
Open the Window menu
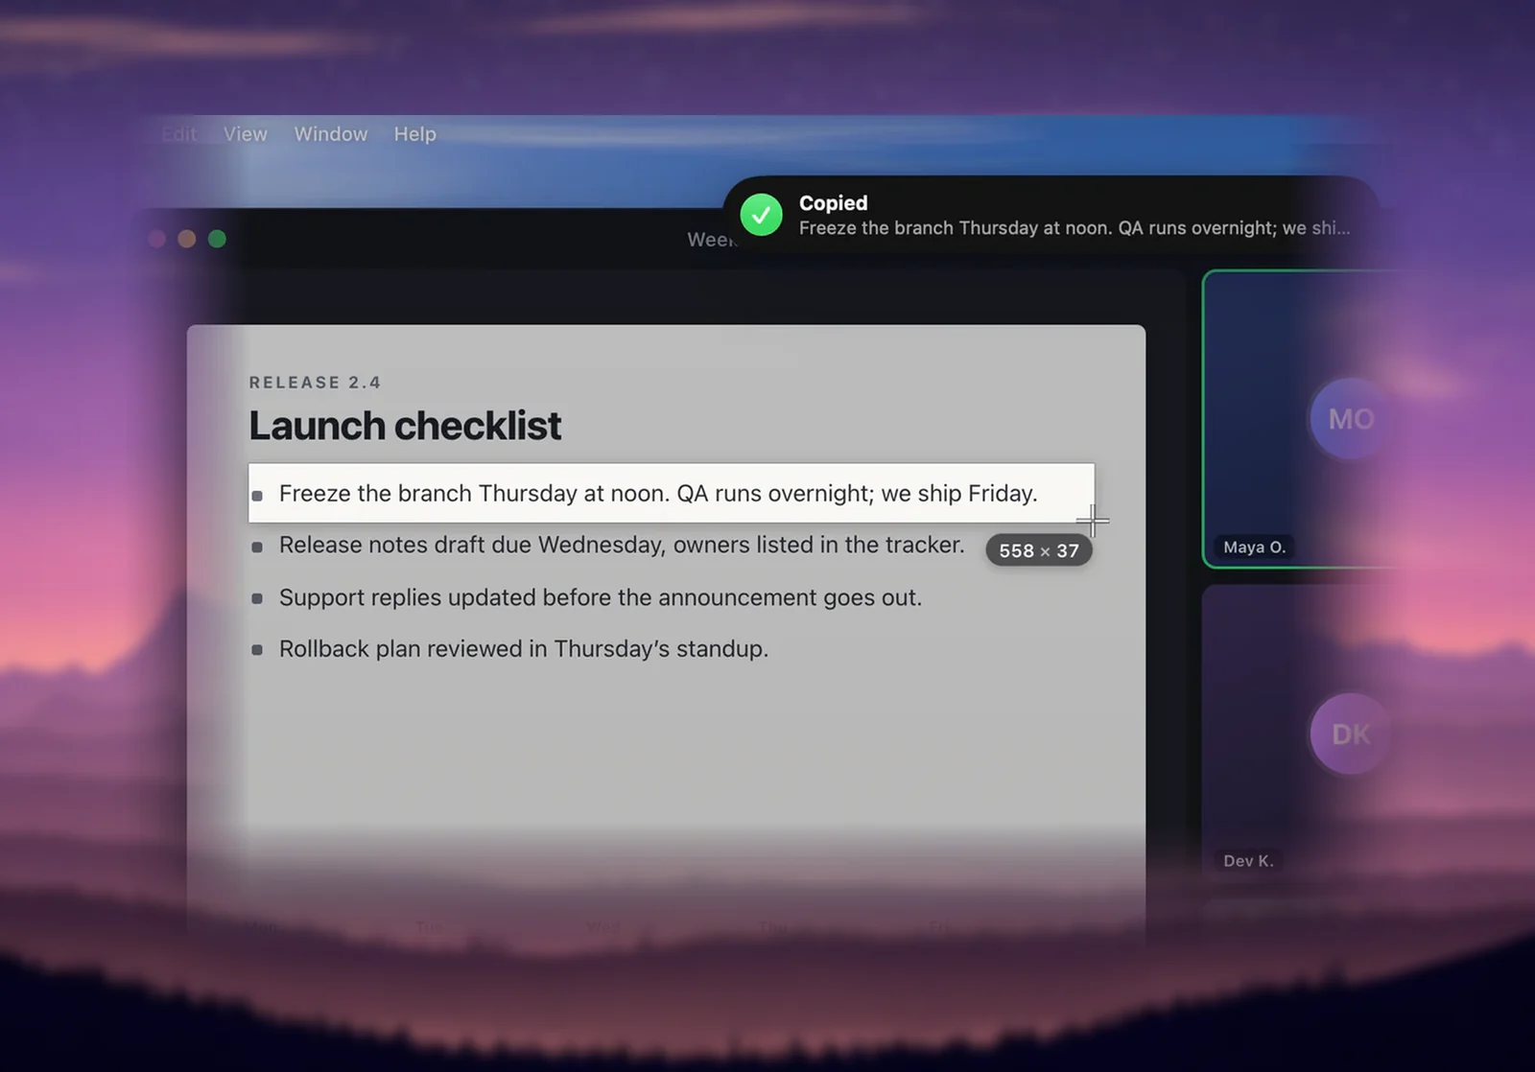coord(330,134)
